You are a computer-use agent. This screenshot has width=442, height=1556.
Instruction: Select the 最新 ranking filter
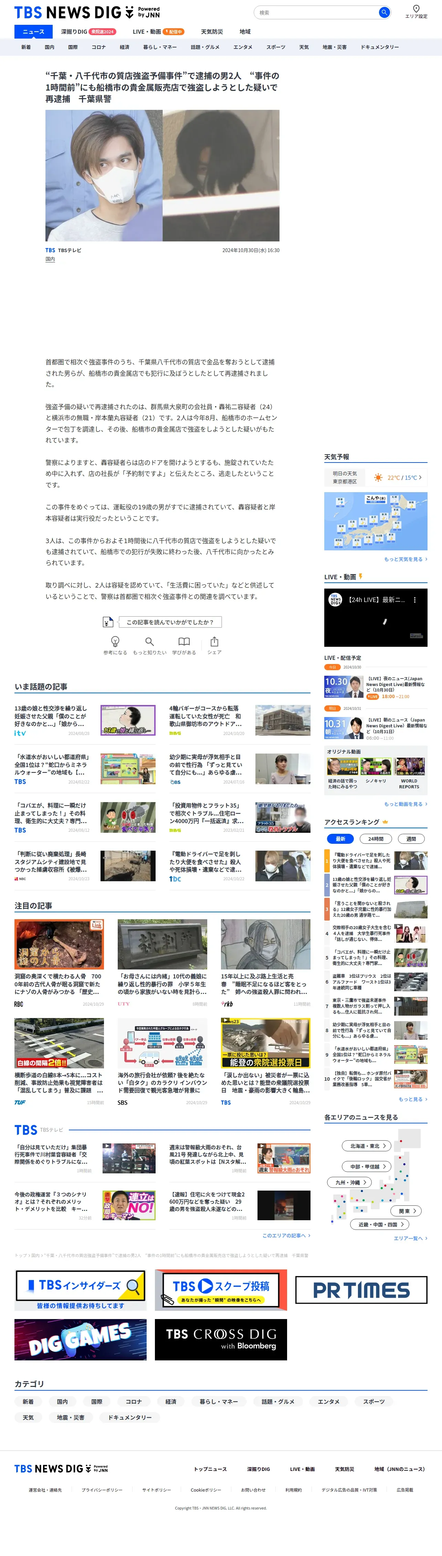[340, 838]
